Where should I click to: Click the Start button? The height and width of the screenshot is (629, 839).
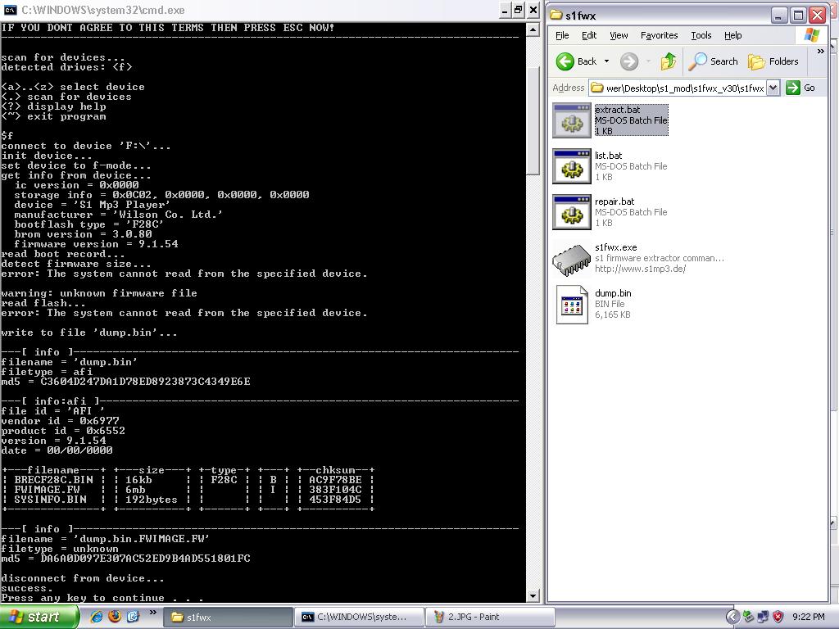pyautogui.click(x=39, y=617)
